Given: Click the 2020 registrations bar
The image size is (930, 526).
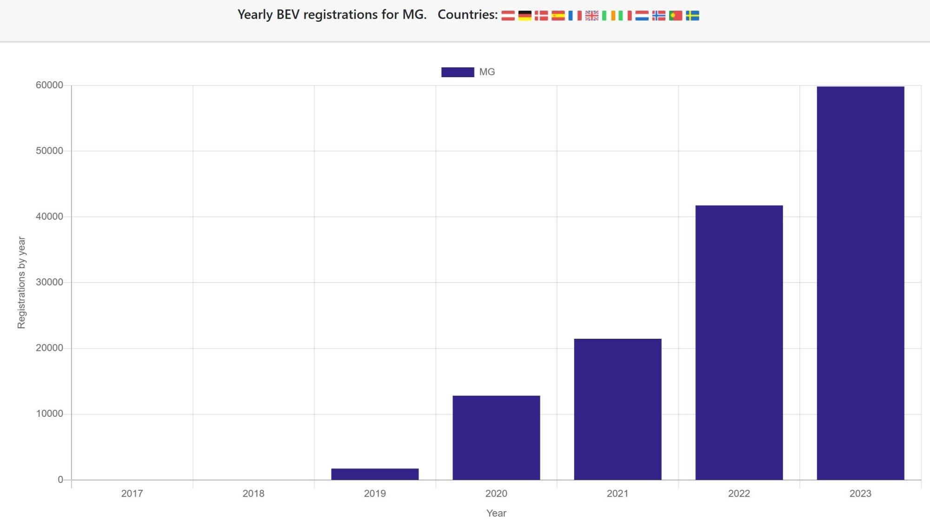Looking at the screenshot, I should pos(496,437).
